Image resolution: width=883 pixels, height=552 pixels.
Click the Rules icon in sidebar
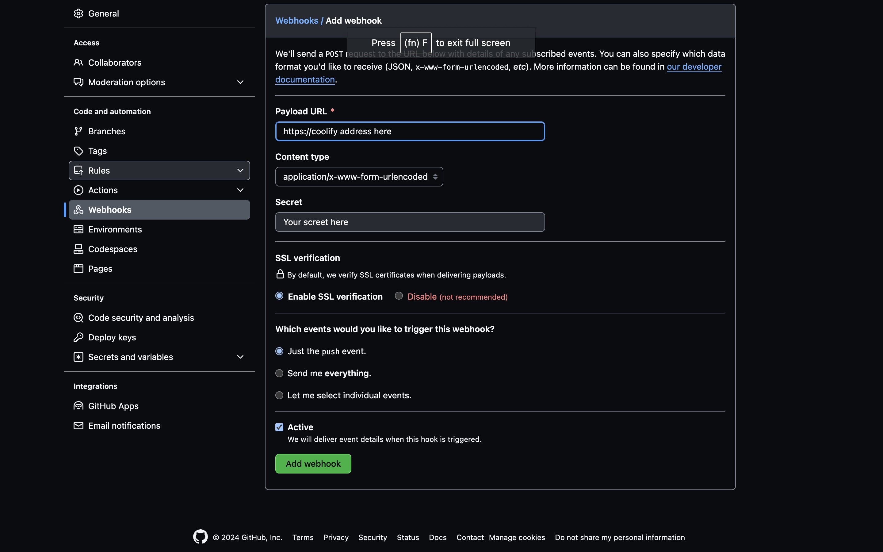(x=78, y=171)
